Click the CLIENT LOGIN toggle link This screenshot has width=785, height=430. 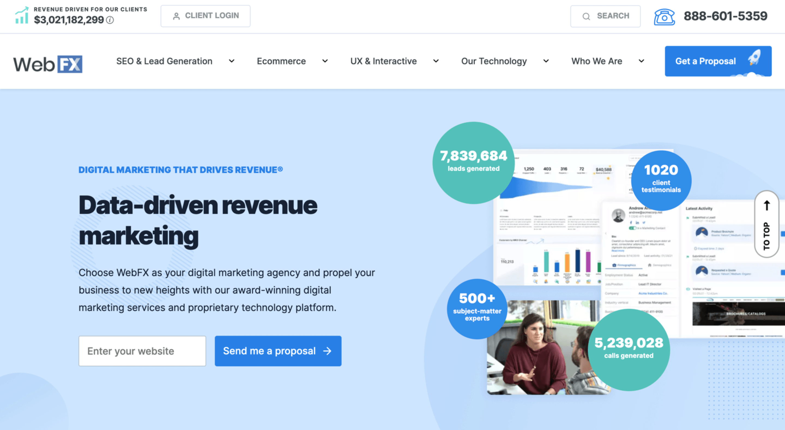pyautogui.click(x=206, y=16)
